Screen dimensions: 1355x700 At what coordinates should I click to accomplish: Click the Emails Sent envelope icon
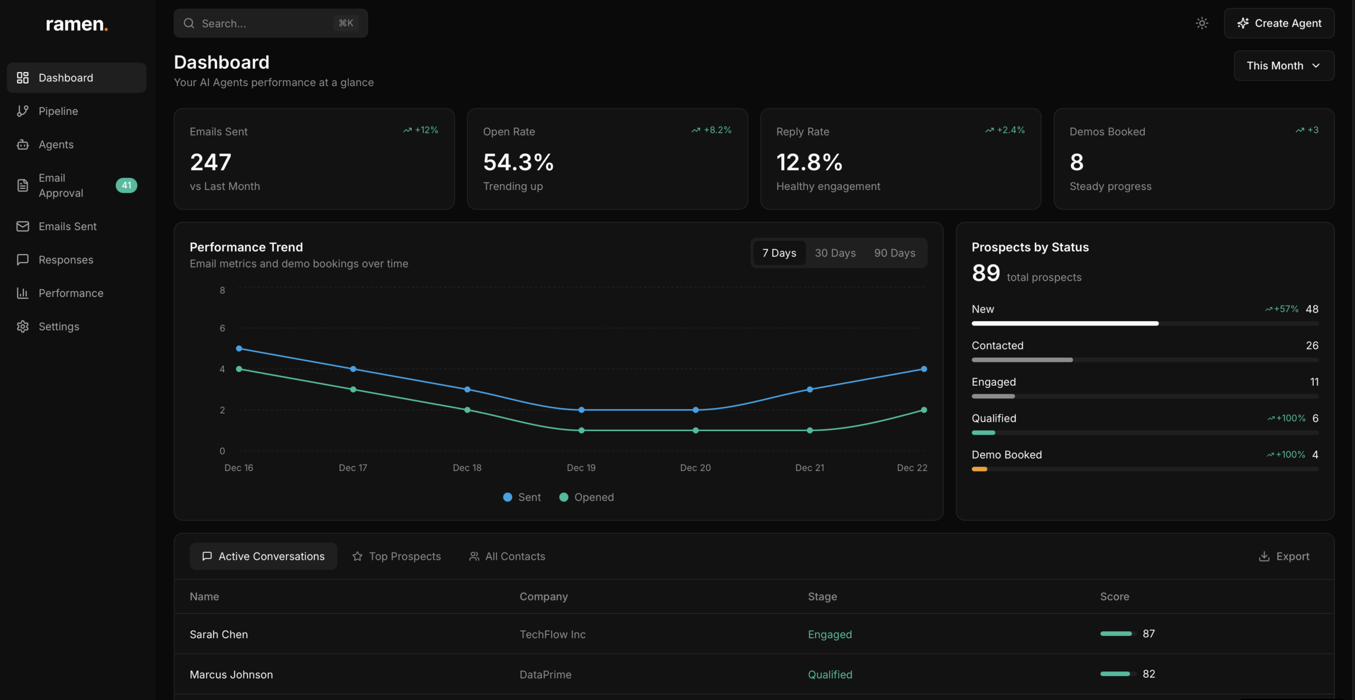pos(22,226)
